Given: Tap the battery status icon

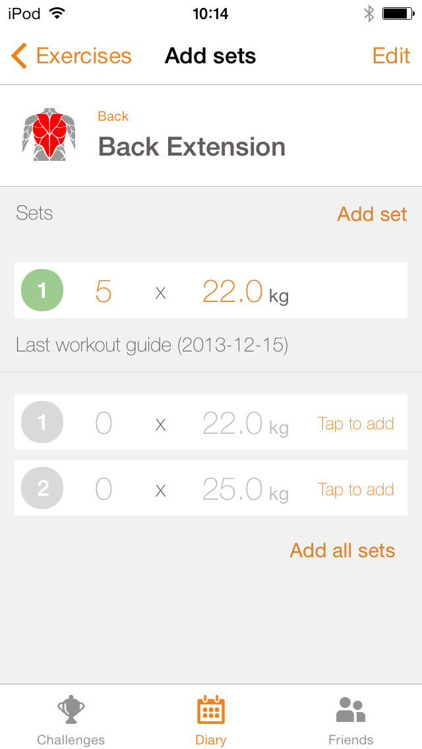Looking at the screenshot, I should pyautogui.click(x=398, y=13).
